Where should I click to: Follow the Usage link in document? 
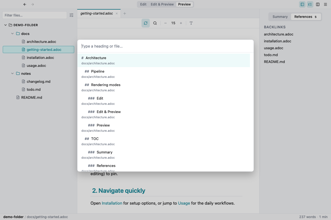point(184,203)
